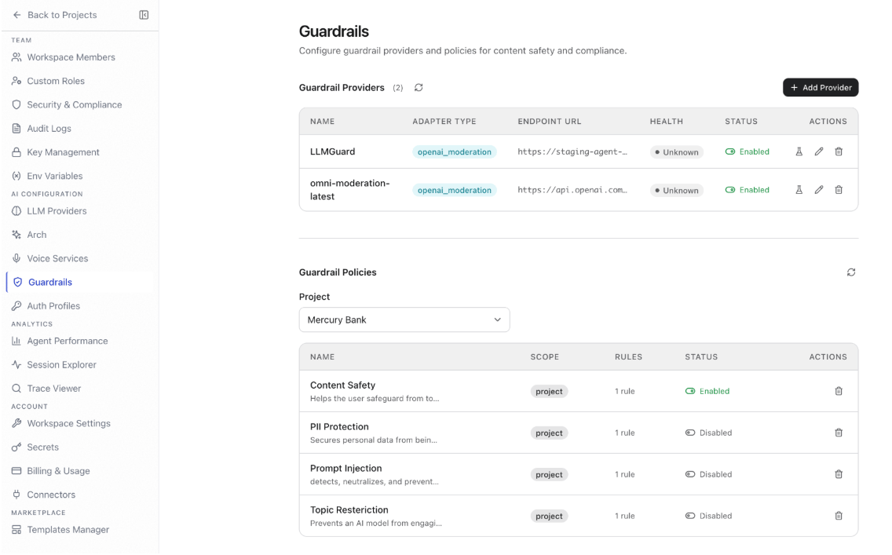The image size is (892, 555).
Task: Click LLMGuard's openai_moderation adapter badge
Action: tap(455, 152)
